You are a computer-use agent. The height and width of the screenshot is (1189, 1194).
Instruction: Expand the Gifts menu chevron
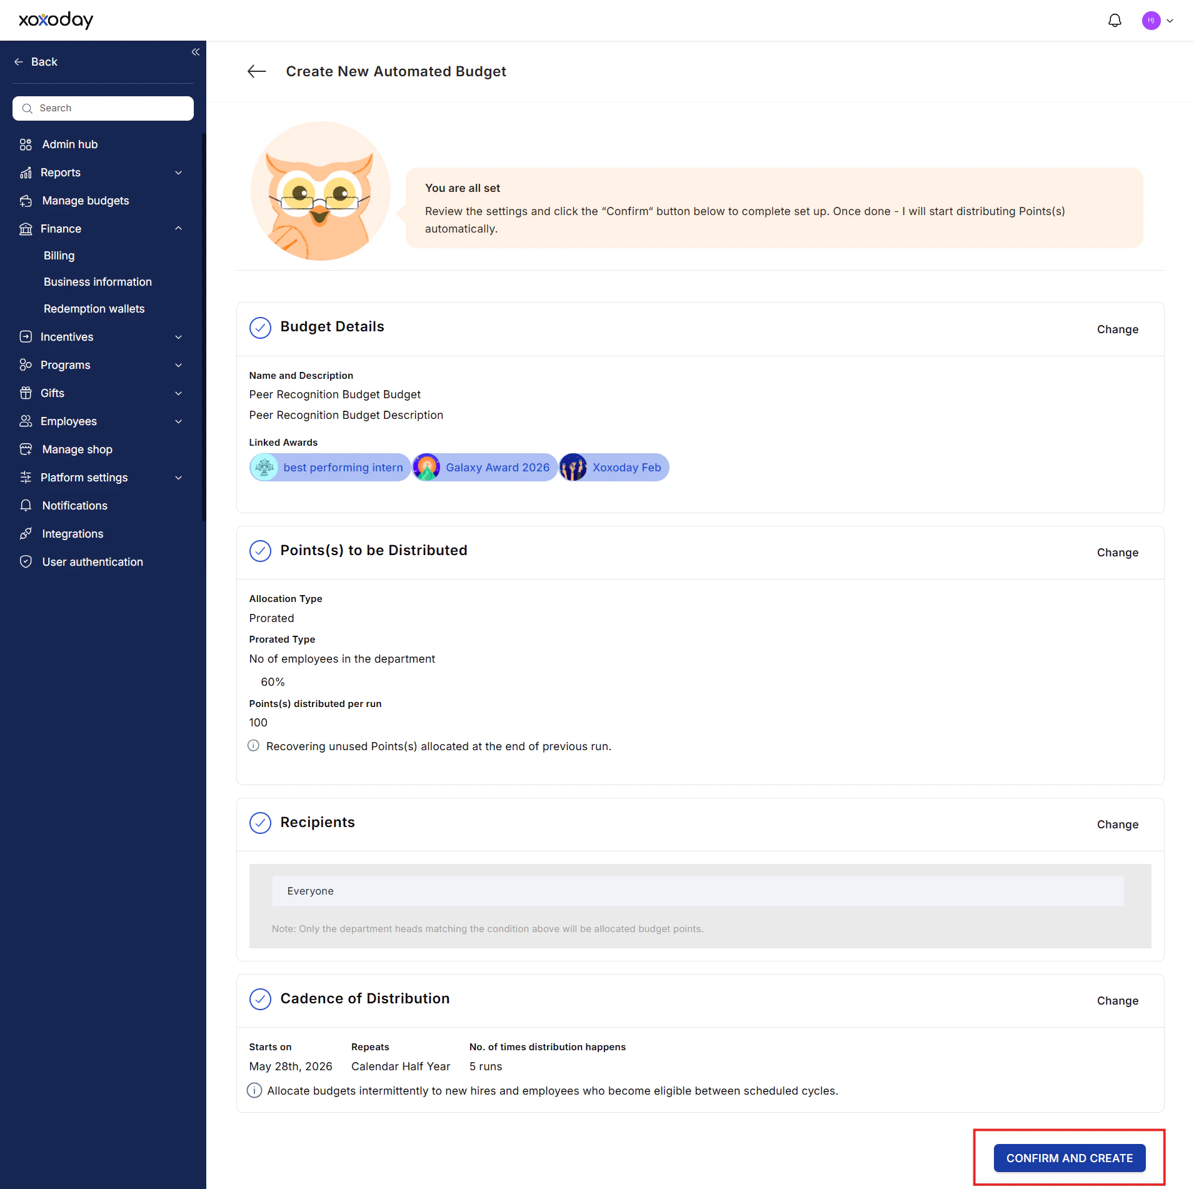179,393
